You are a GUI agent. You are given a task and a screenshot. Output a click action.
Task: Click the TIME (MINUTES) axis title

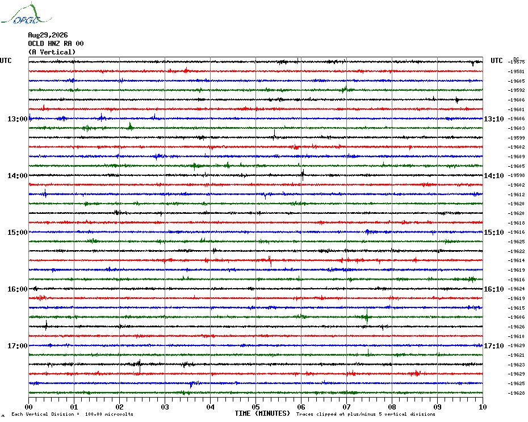click(262, 413)
